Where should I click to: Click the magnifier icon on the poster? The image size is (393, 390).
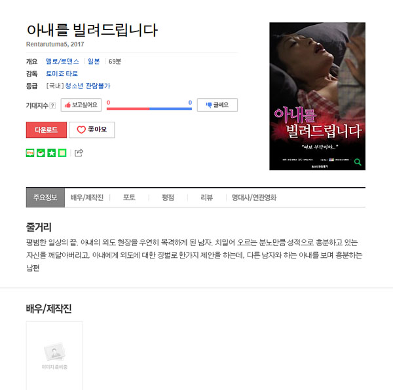pos(358,162)
